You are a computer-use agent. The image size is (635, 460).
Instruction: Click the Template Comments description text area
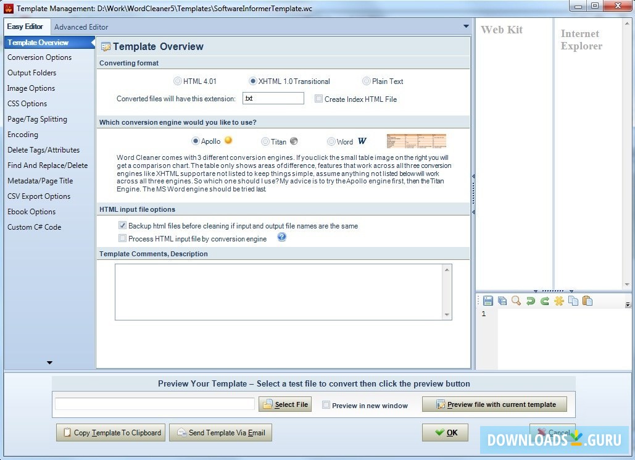point(280,292)
